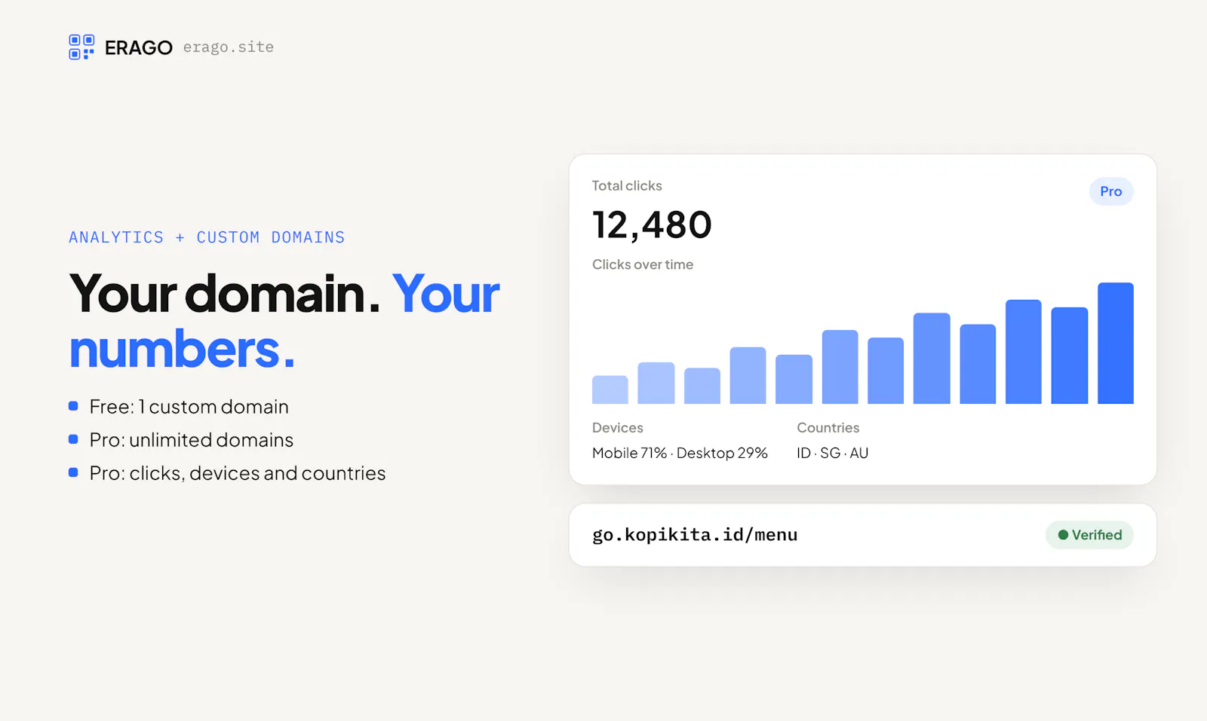This screenshot has height=721, width=1207.
Task: Click the green Verified dot icon
Action: 1063,535
